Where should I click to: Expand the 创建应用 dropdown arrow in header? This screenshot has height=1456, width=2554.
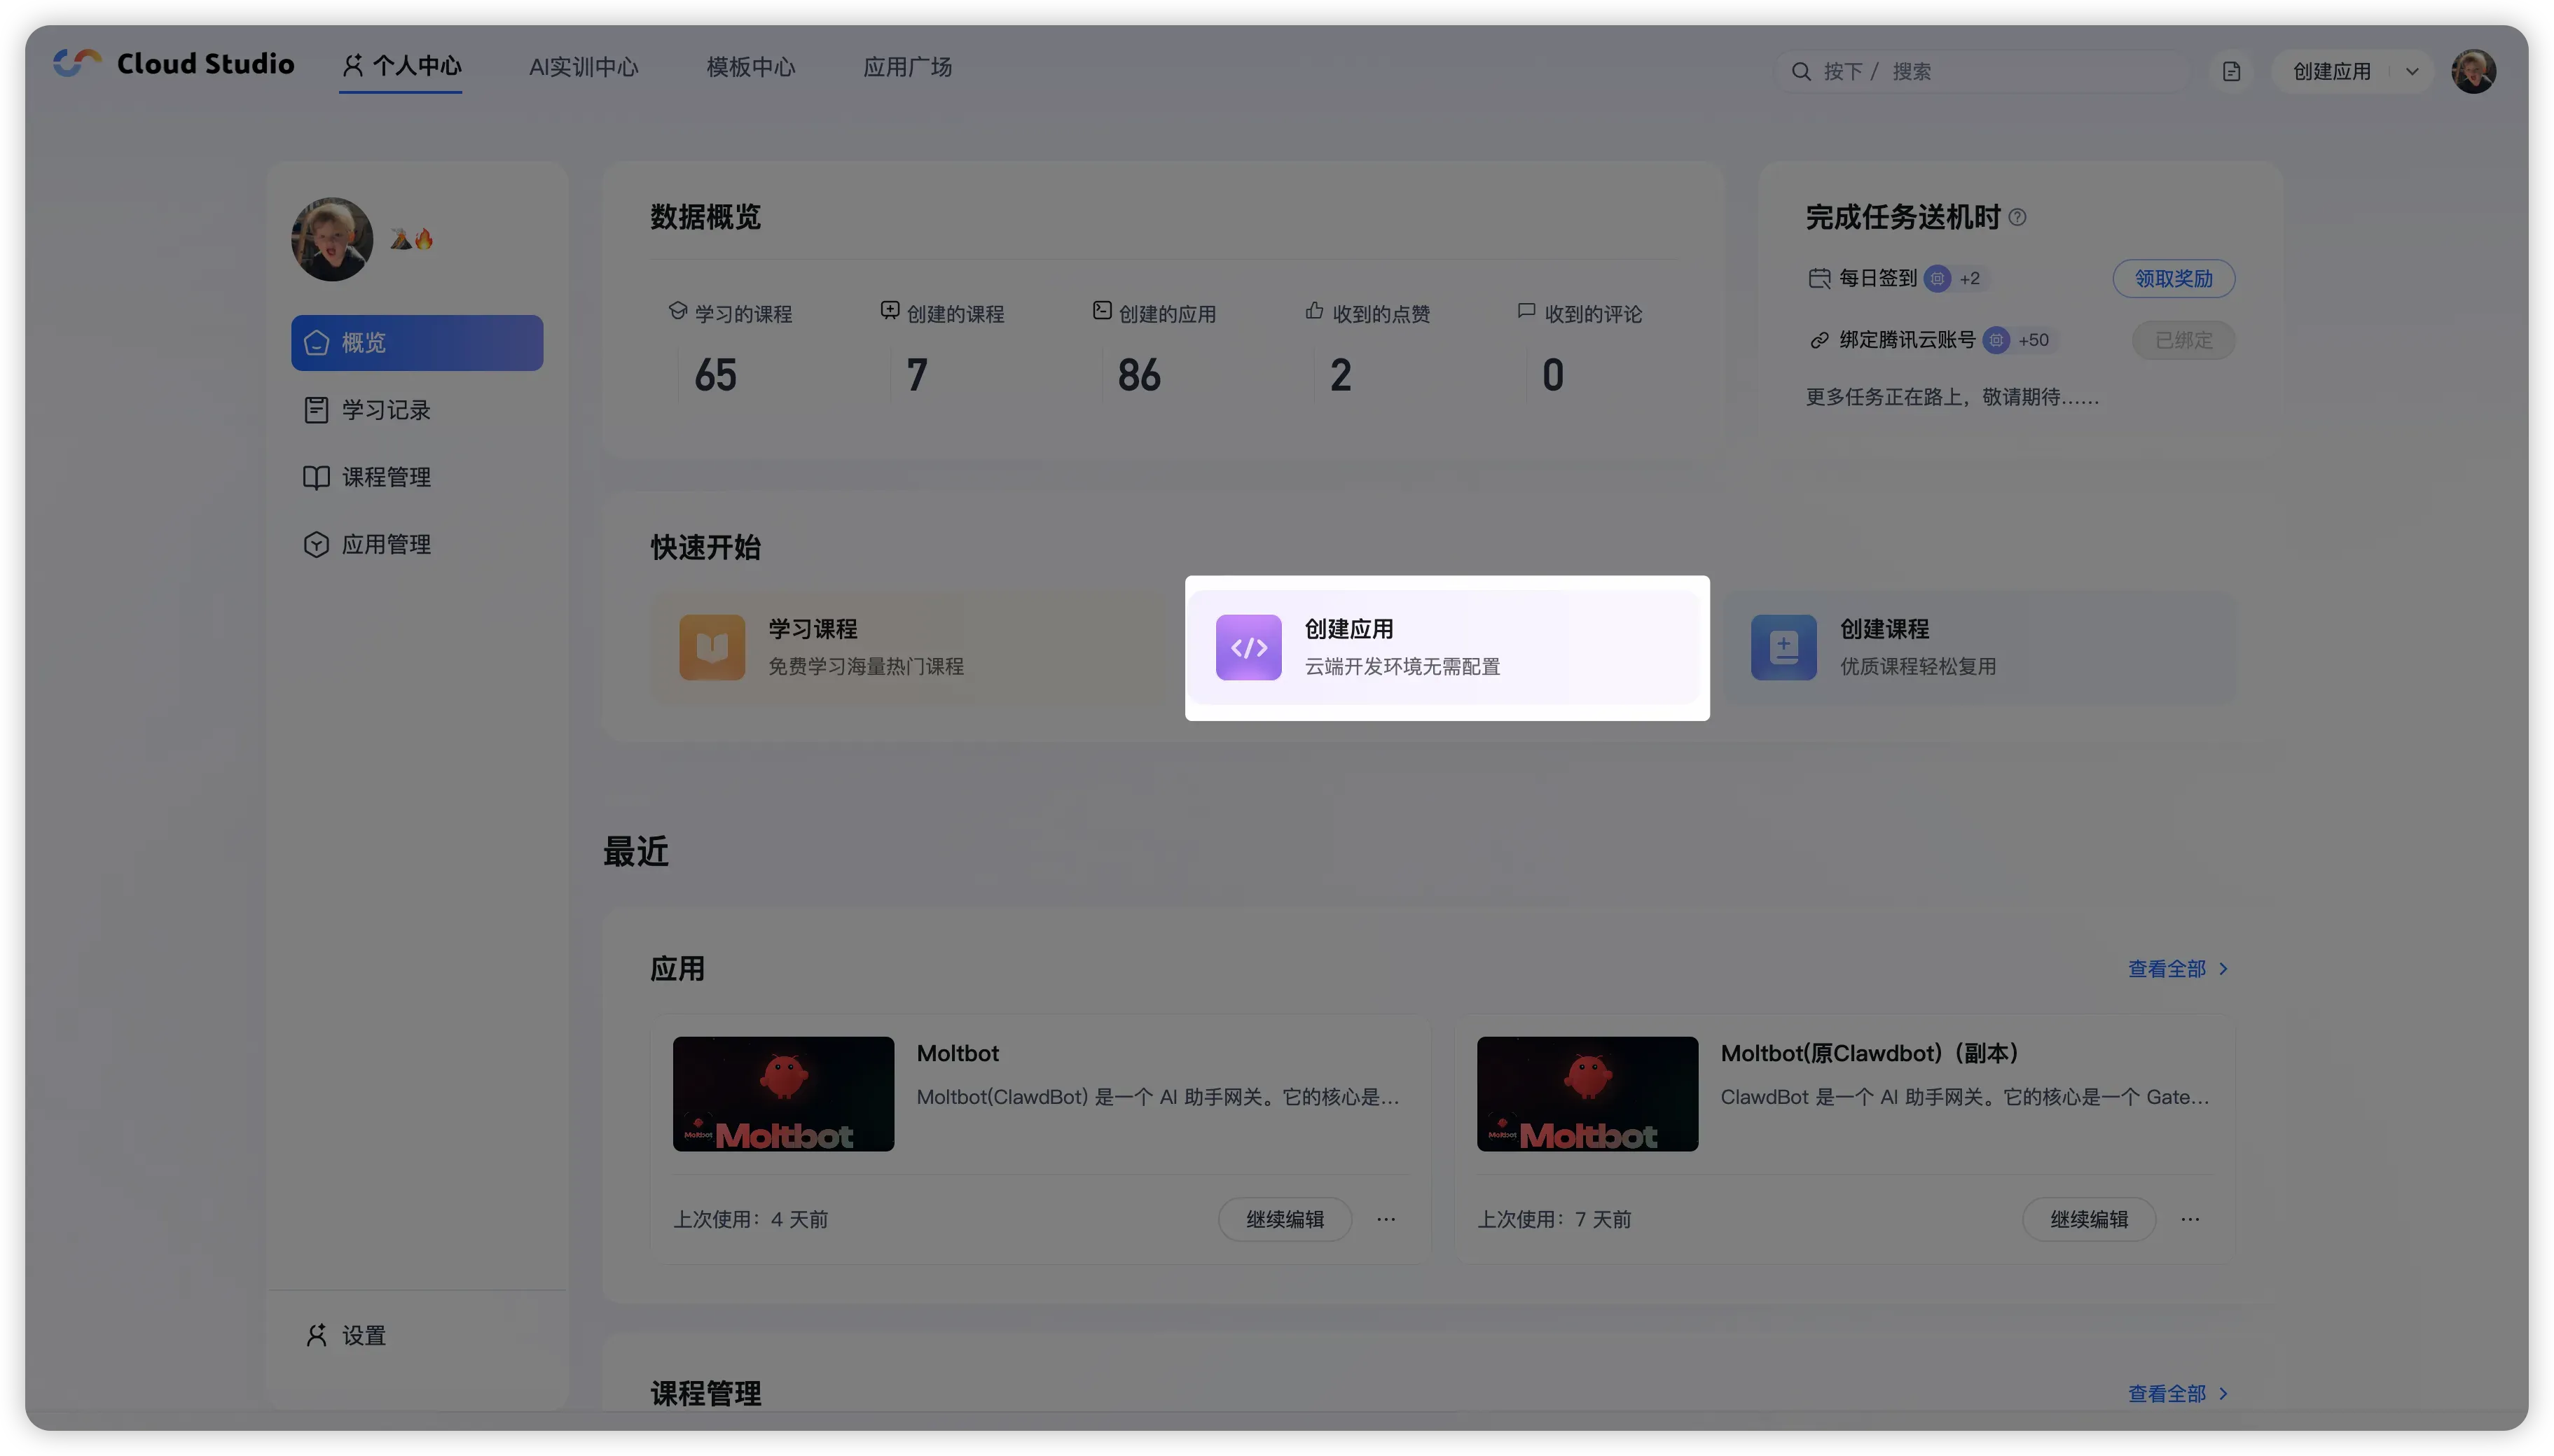(2412, 71)
